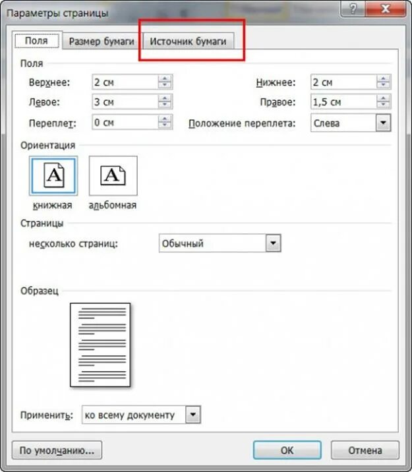Click the Ориентация section heading
The height and width of the screenshot is (472, 412).
(x=48, y=145)
